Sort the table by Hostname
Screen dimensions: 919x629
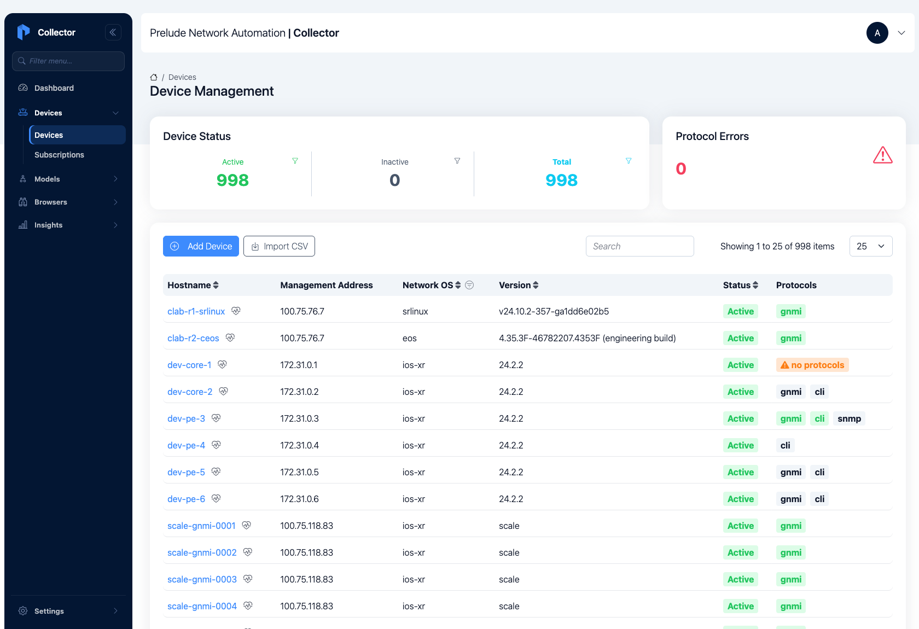coord(216,285)
